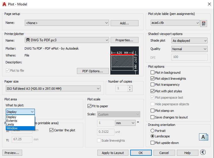Uncheck Plot with plot styles

tap(152, 91)
